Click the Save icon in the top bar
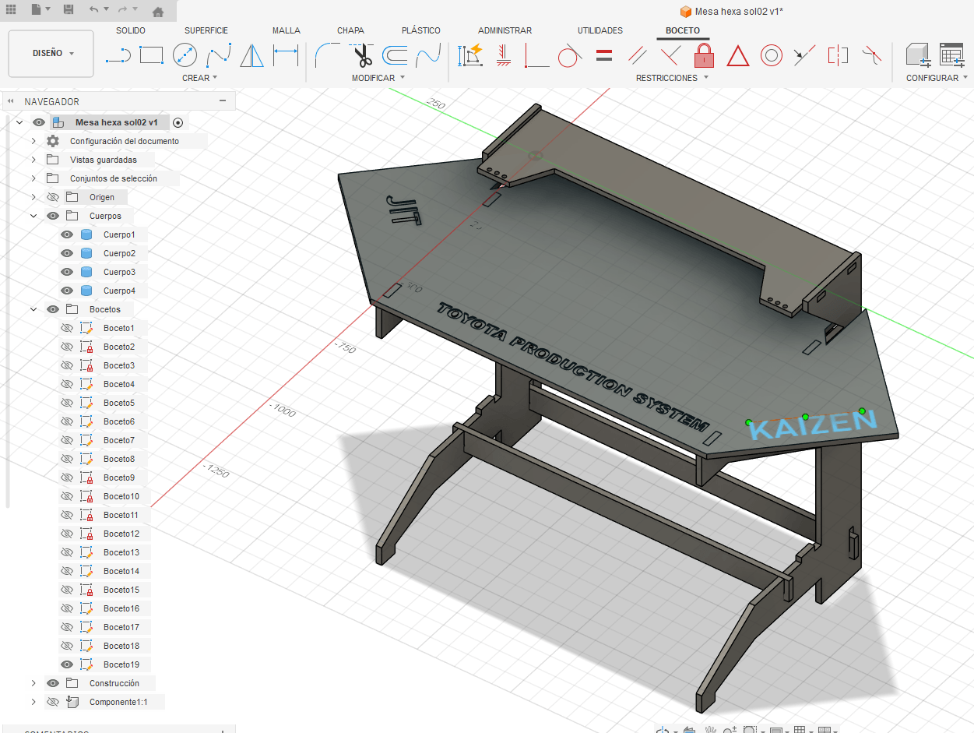This screenshot has height=733, width=974. [69, 10]
